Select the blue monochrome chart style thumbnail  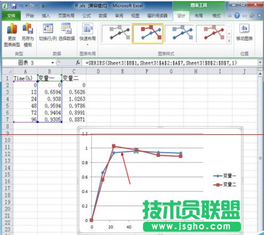tap(180, 34)
